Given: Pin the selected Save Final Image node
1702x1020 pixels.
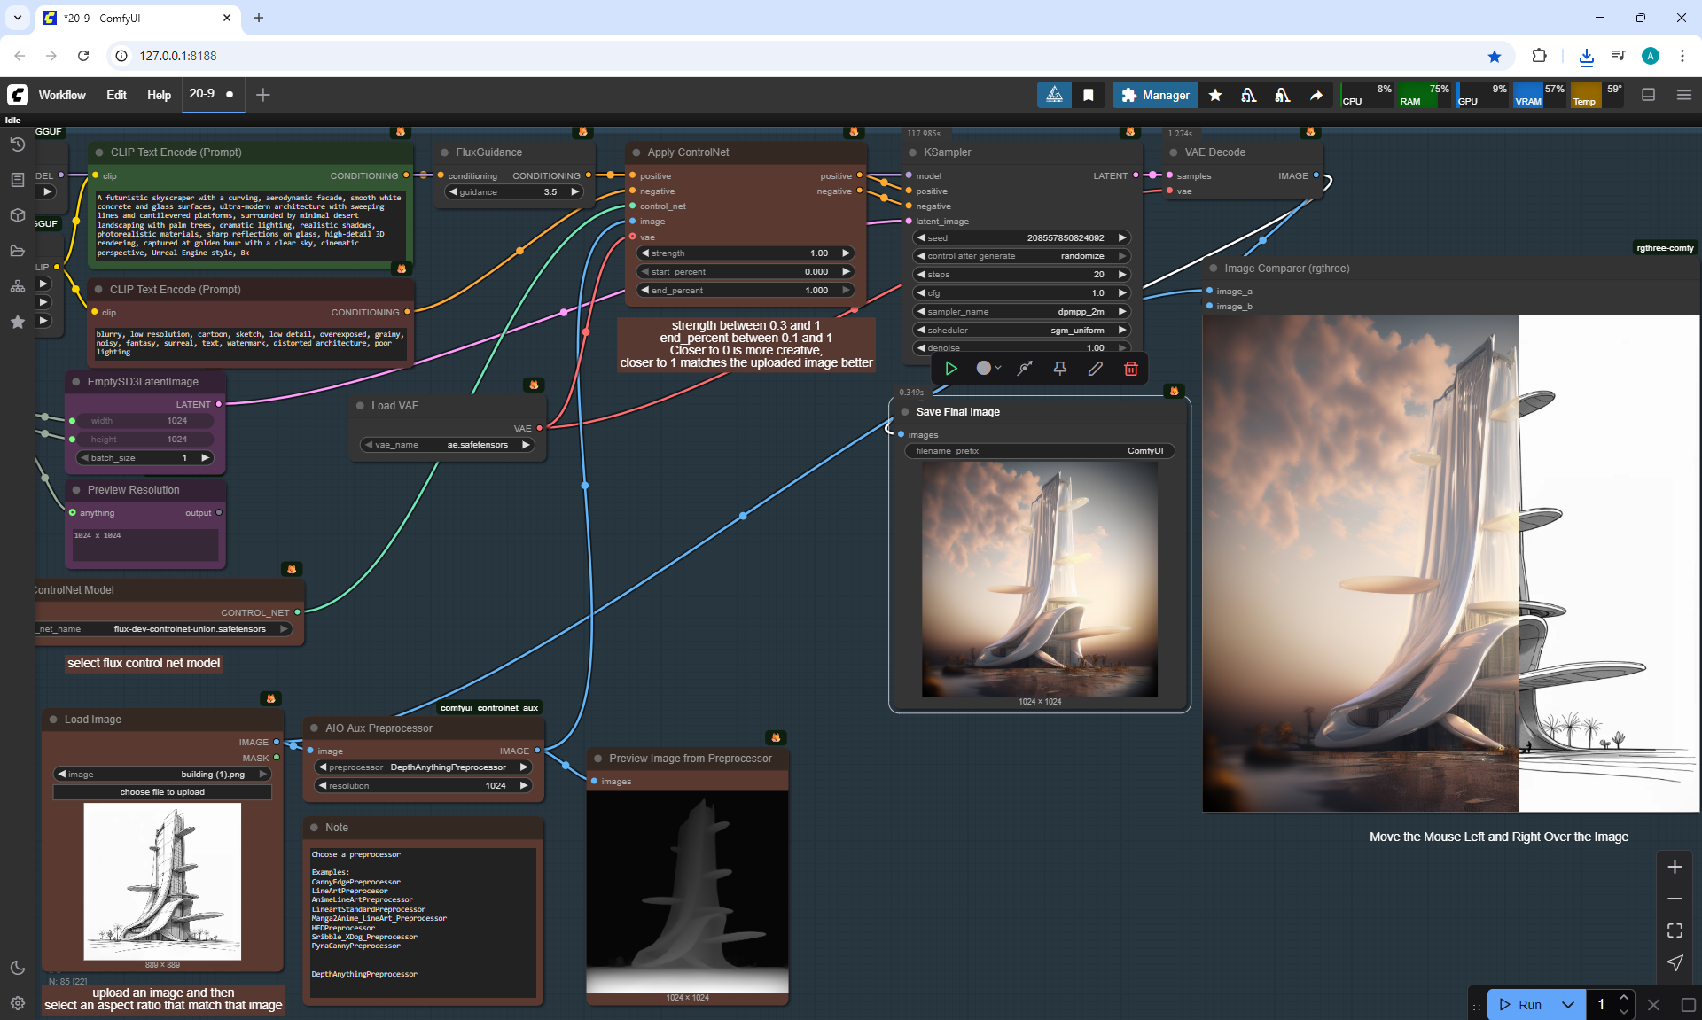Looking at the screenshot, I should click(1059, 369).
